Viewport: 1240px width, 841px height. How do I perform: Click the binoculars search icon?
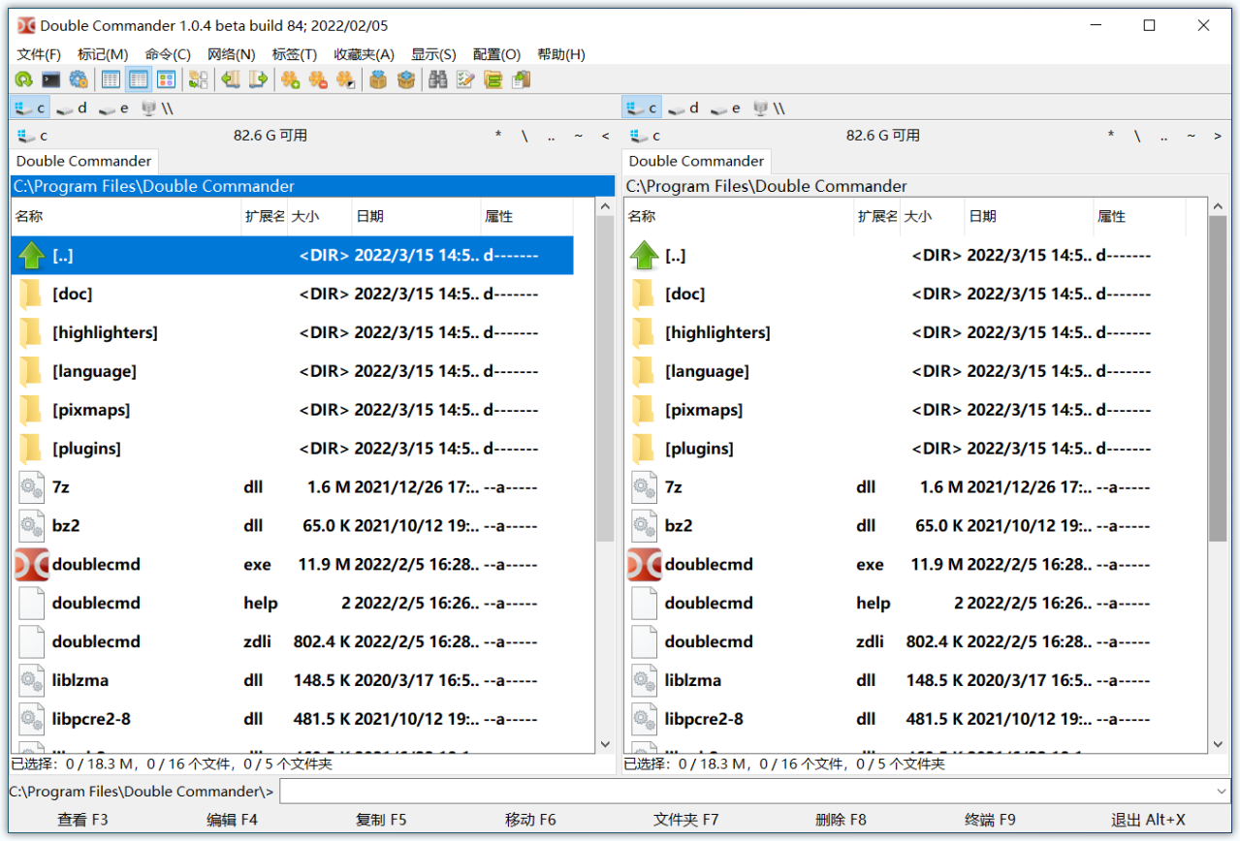437,79
